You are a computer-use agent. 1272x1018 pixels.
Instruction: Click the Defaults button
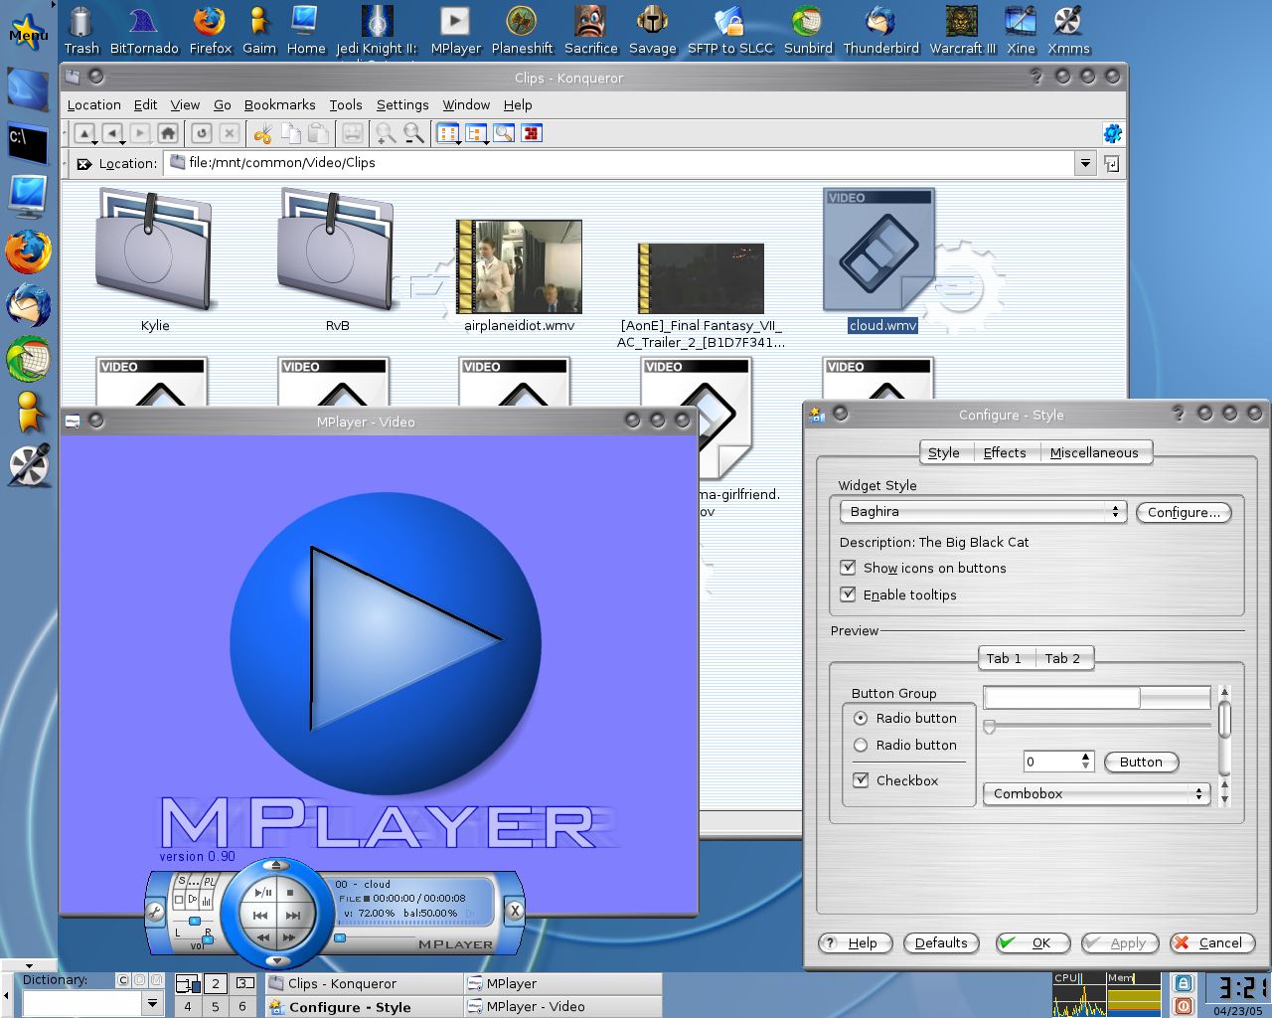point(941,942)
